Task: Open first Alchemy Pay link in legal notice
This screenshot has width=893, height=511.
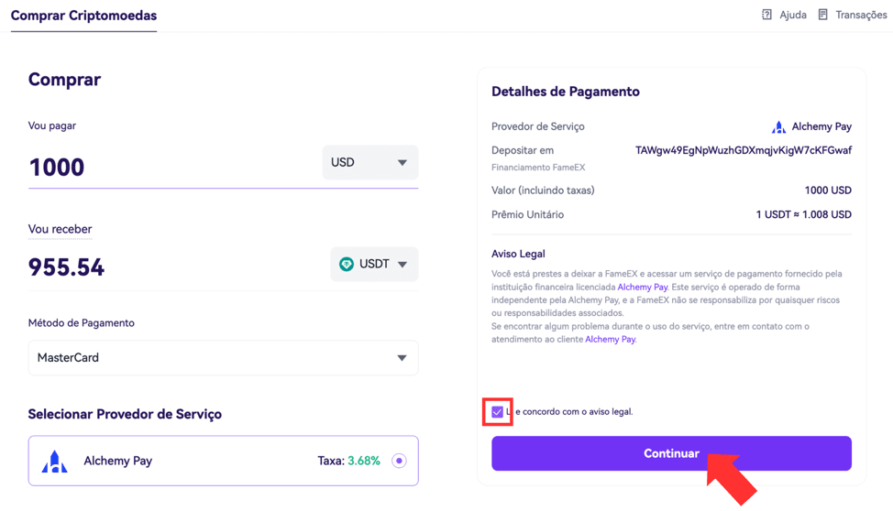Action: 643,287
